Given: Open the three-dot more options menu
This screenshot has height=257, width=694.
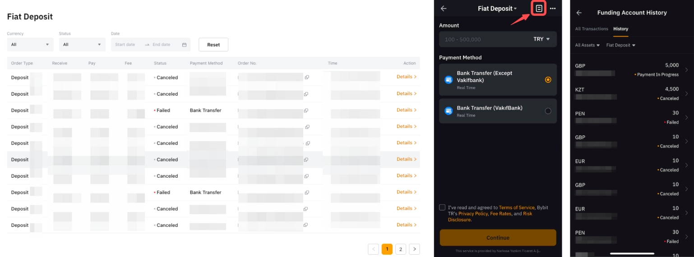Looking at the screenshot, I should point(553,9).
